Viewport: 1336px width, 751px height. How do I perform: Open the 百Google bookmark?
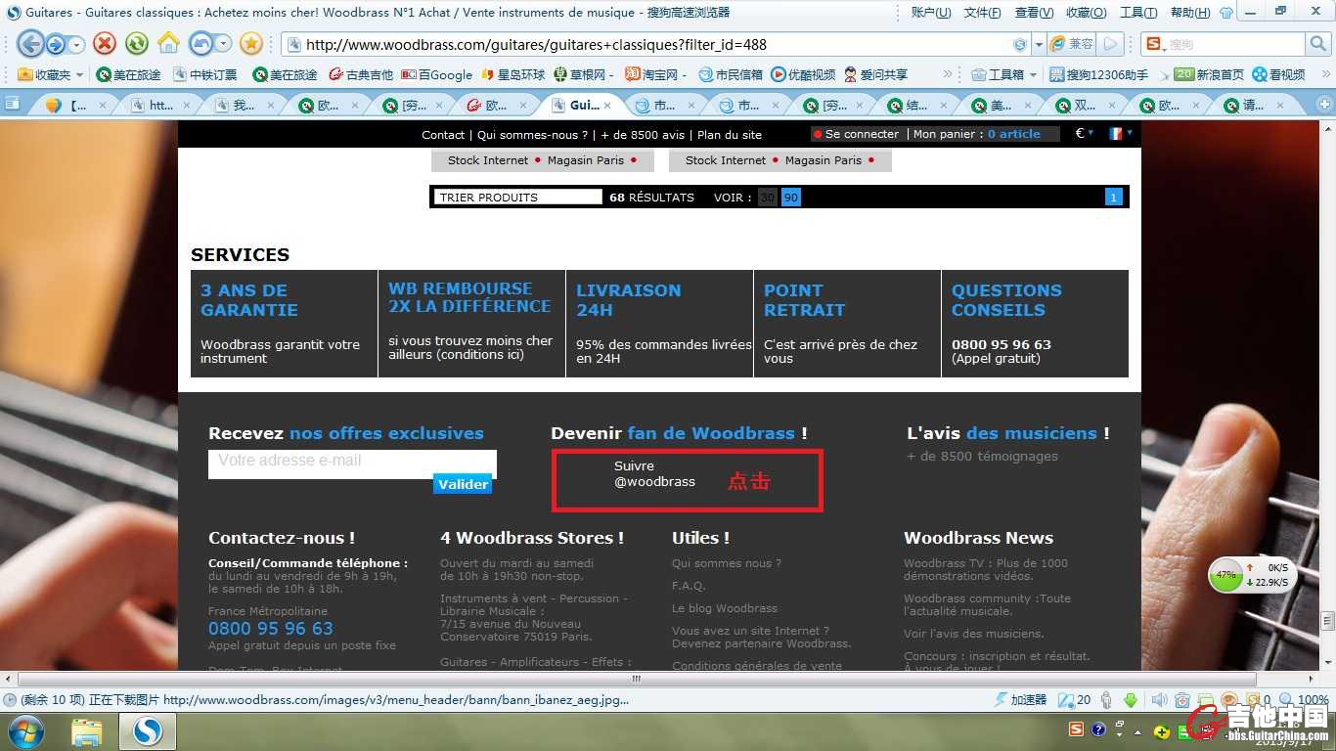(x=437, y=74)
